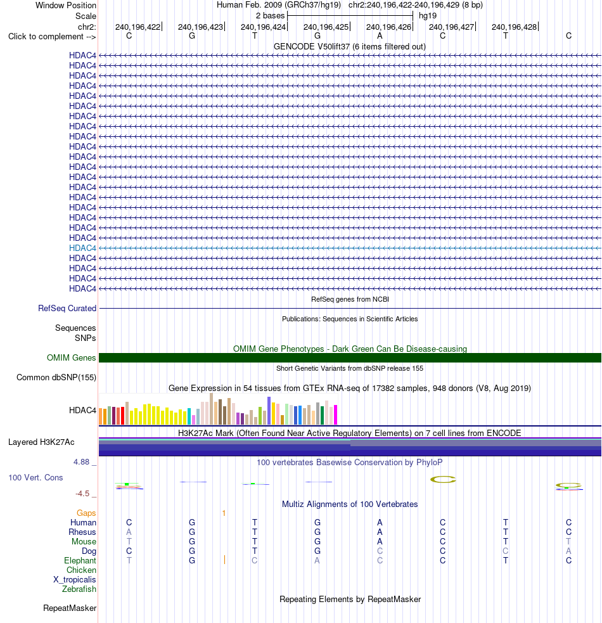
Task: Click the mismatched A in the Rhesus row
Action: point(129,532)
